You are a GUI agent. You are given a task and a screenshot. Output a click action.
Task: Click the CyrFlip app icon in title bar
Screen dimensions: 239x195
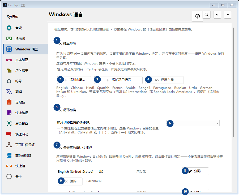pyautogui.click(x=5, y=5)
